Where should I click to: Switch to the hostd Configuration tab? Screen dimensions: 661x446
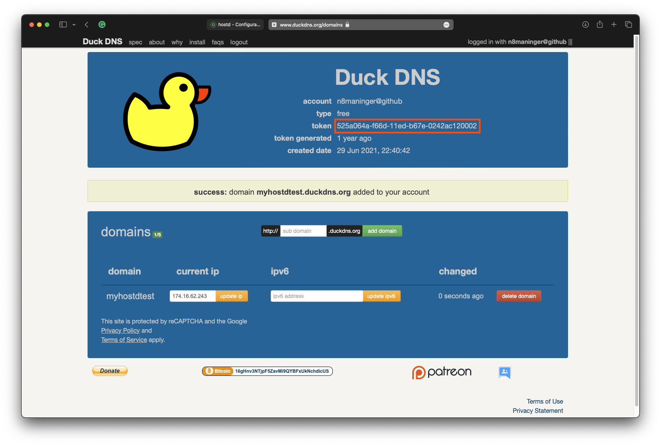coord(235,25)
